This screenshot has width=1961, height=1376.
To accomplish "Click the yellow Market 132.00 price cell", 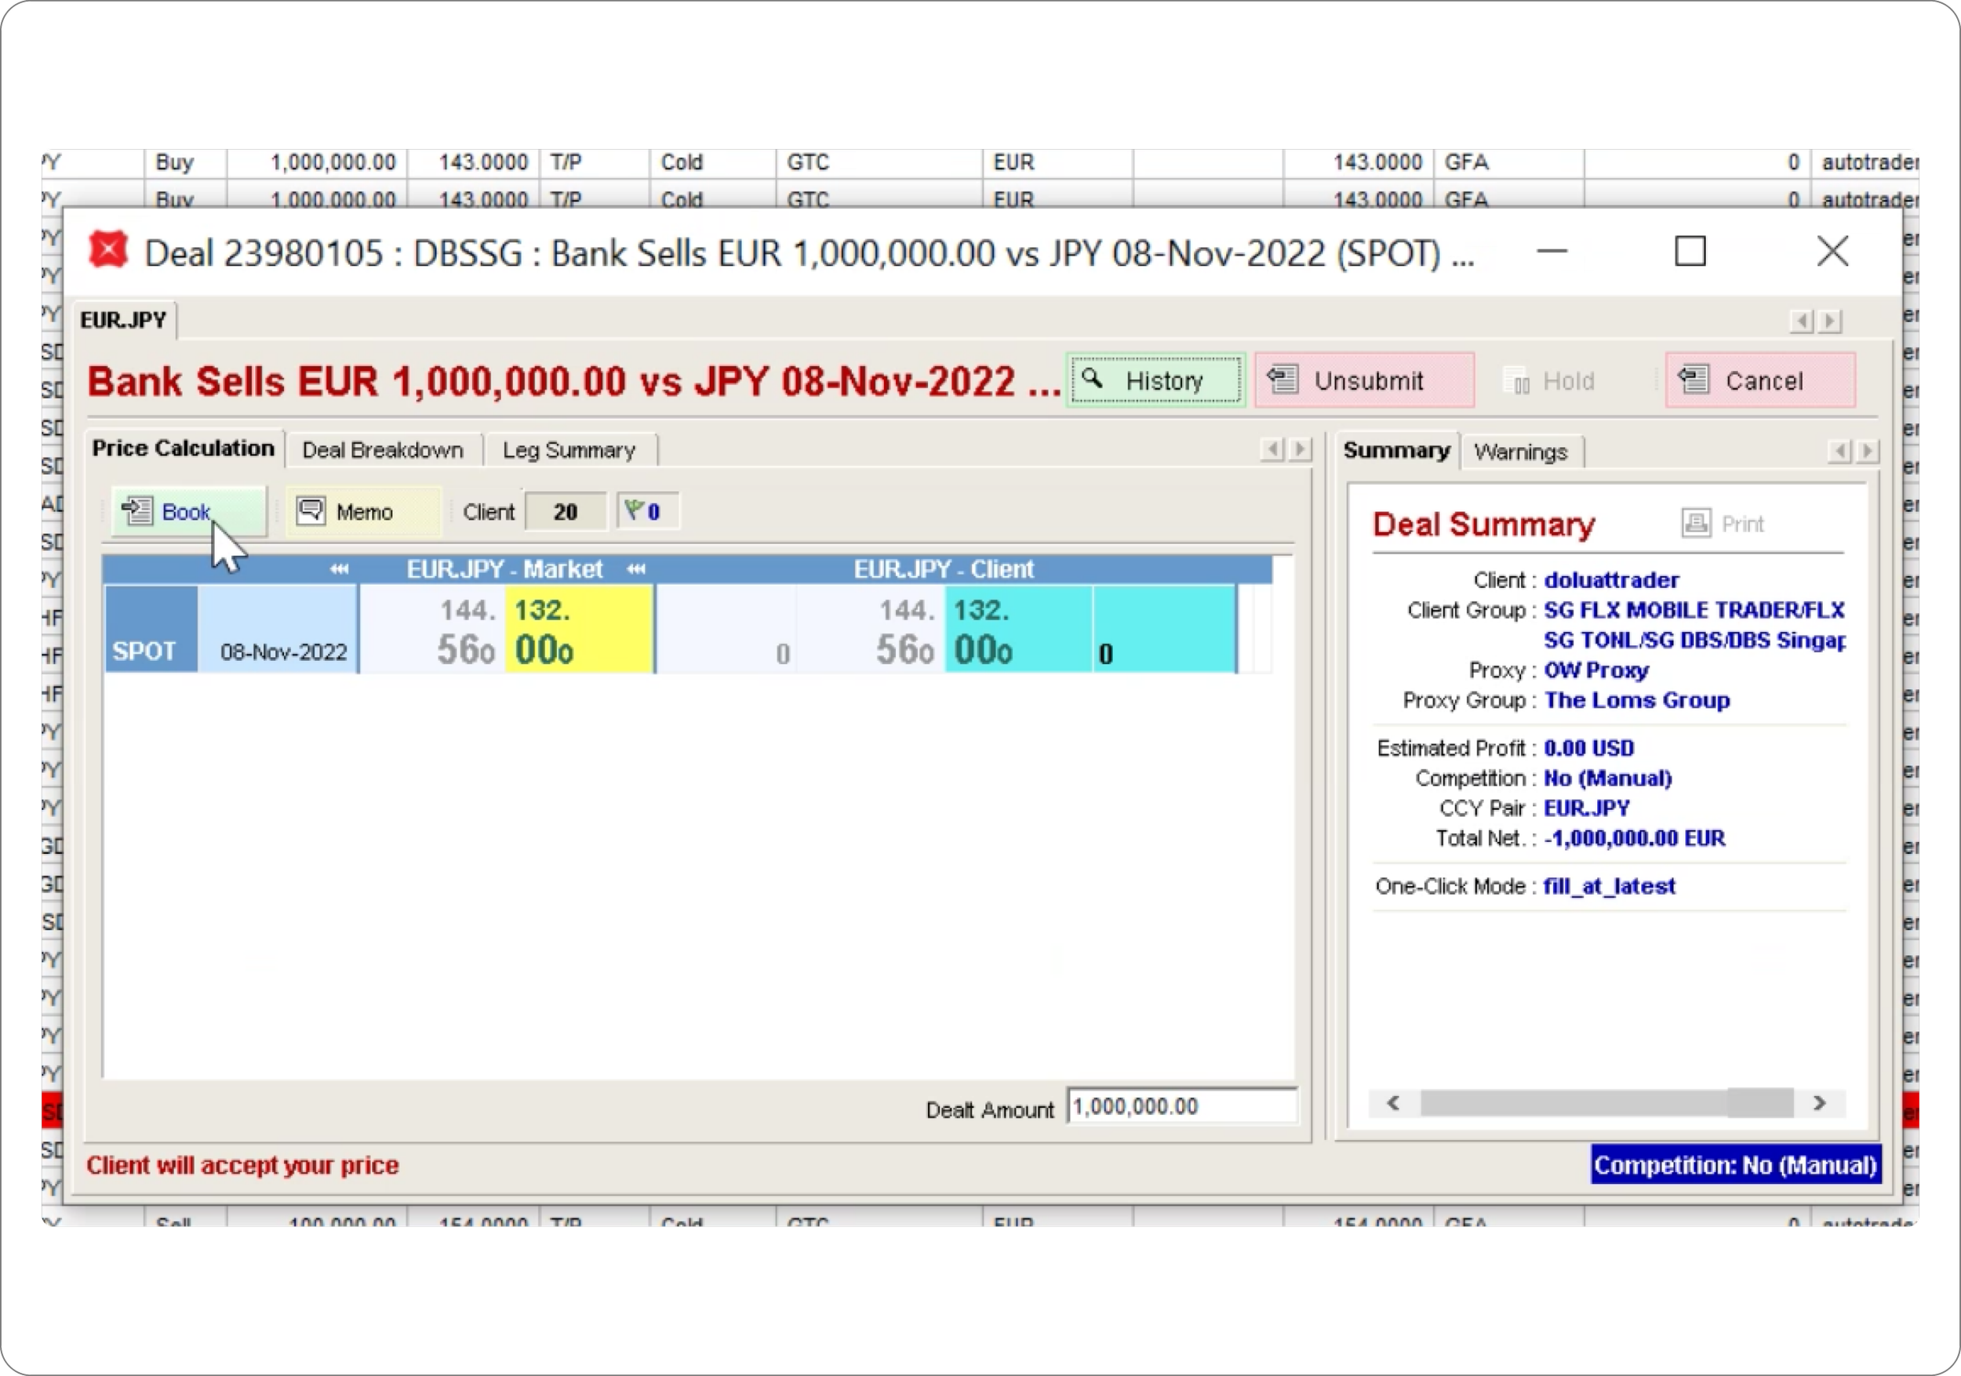I will pos(578,630).
